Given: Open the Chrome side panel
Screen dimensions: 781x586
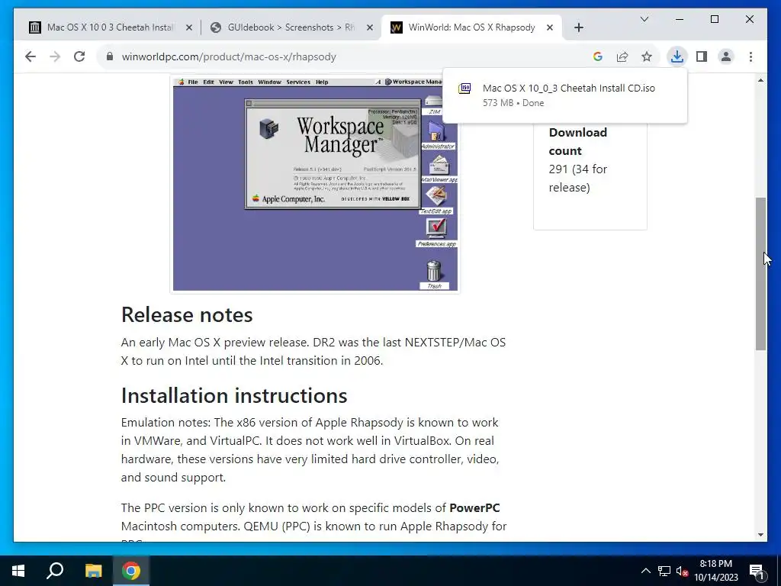Looking at the screenshot, I should 702,56.
